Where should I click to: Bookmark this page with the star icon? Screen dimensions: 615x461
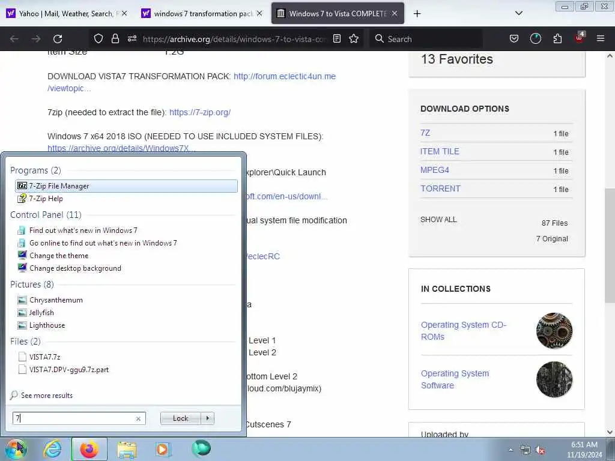(x=354, y=38)
